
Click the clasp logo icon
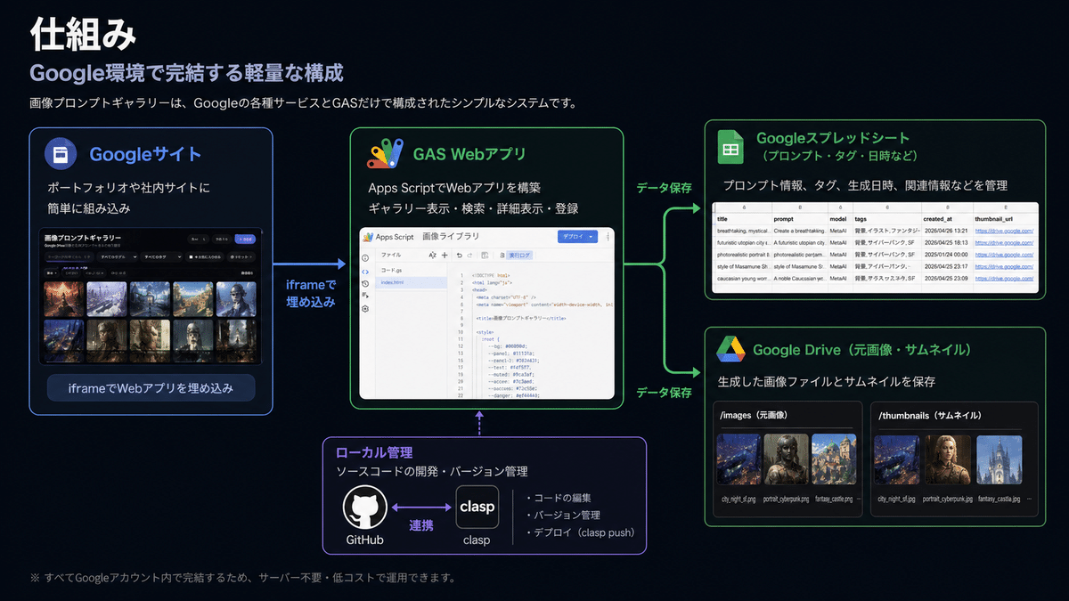point(477,508)
